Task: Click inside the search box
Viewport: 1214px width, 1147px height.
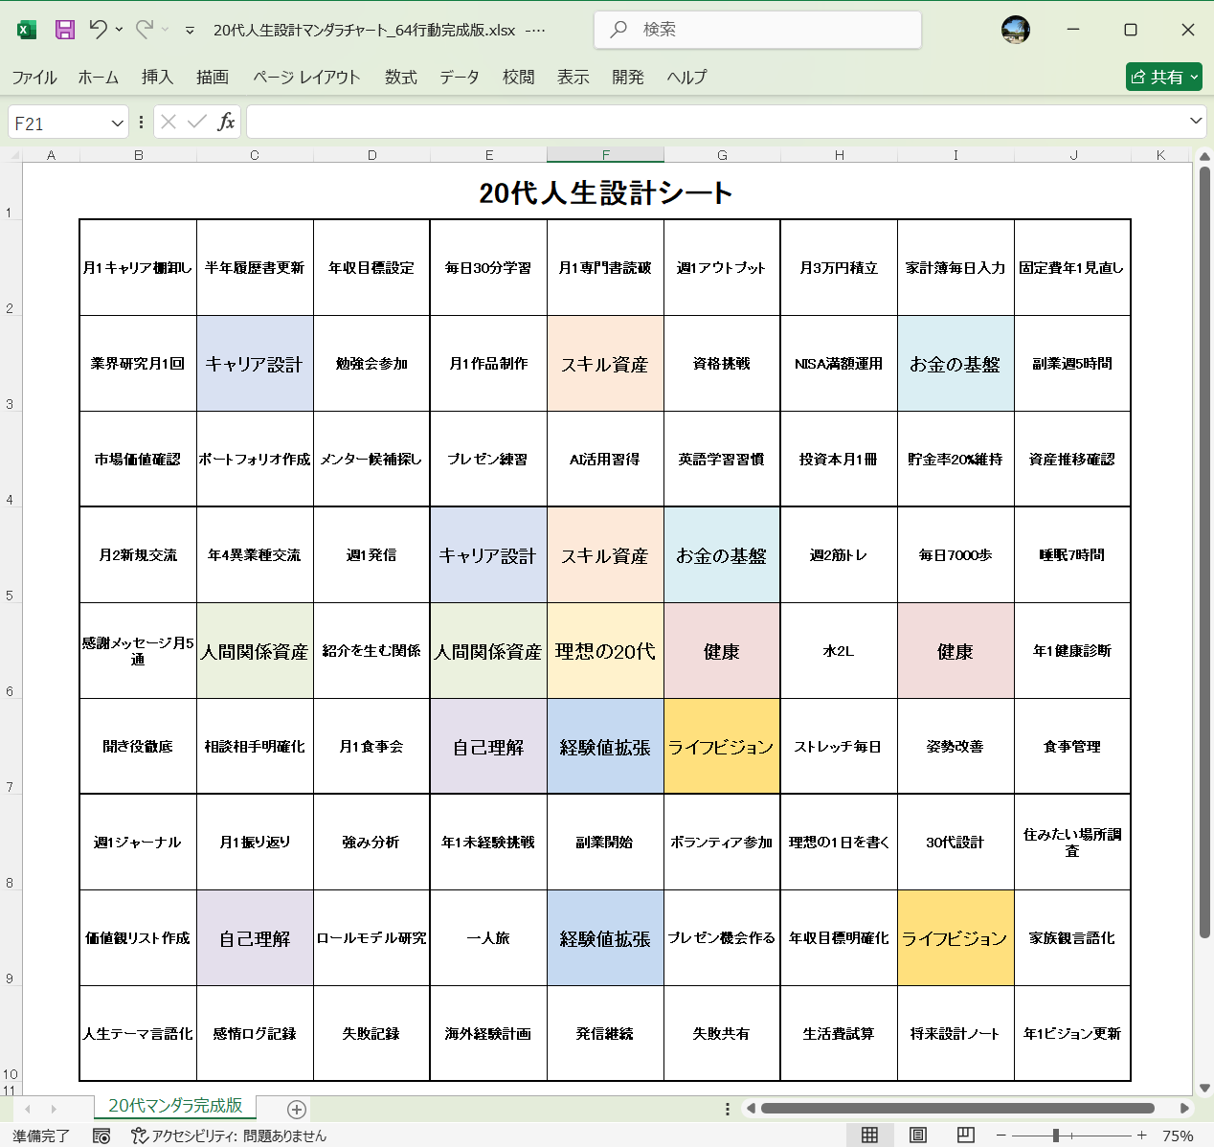Action: coord(756,30)
